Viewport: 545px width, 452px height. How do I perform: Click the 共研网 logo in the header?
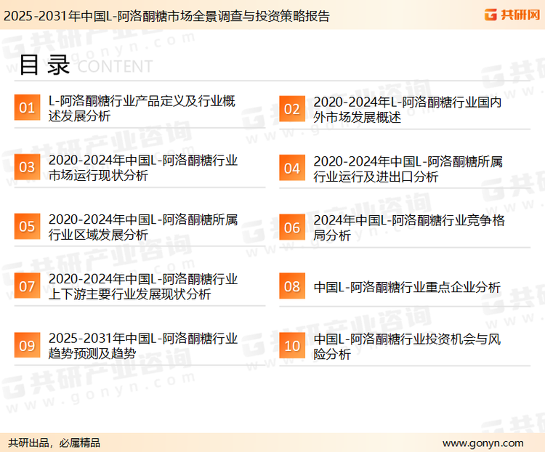click(x=512, y=15)
